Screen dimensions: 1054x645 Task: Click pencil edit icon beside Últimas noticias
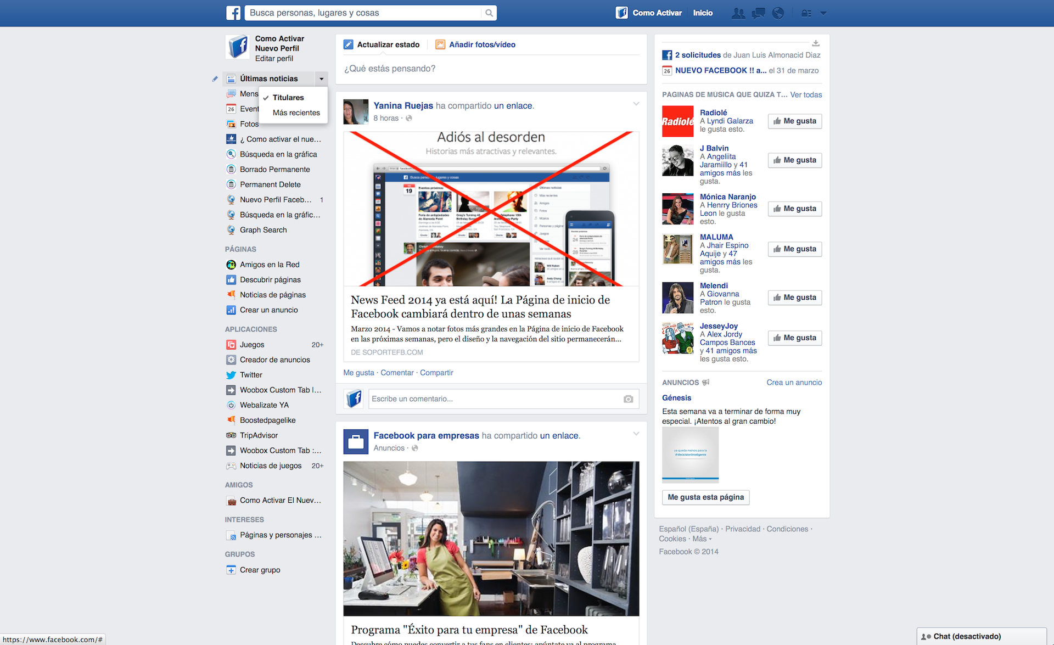(215, 79)
